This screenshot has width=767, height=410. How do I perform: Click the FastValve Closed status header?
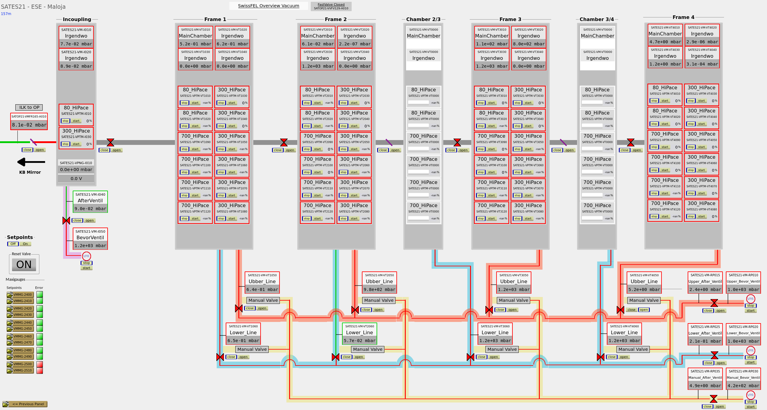[331, 6]
